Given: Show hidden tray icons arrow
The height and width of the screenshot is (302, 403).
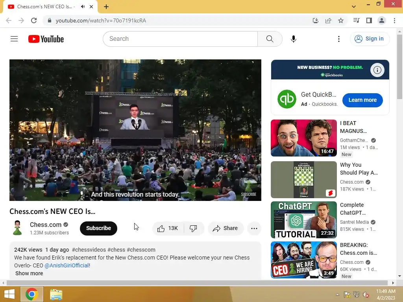Looking at the screenshot, I should (337, 295).
